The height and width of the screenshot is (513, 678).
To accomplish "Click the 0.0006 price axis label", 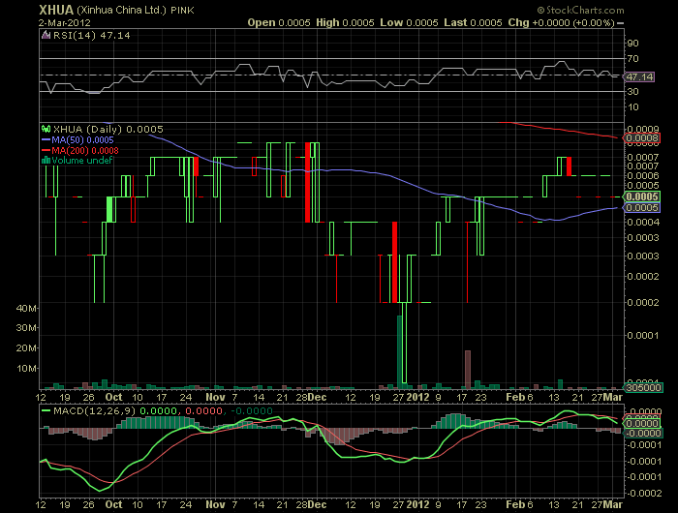I will coord(643,175).
